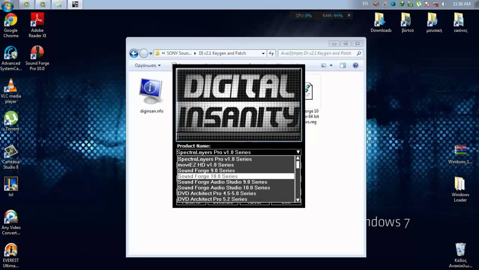
Task: Refresh the Explorer address bar
Action: click(272, 53)
